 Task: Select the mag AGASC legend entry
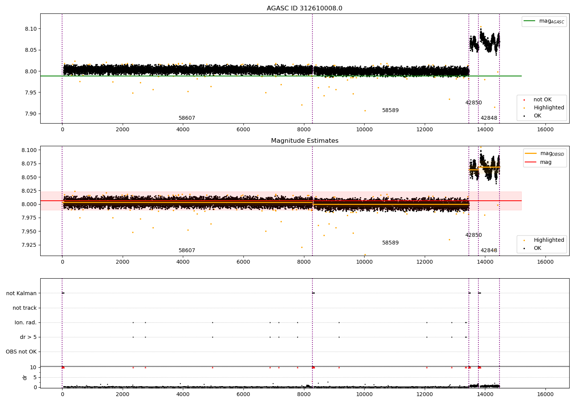click(544, 21)
